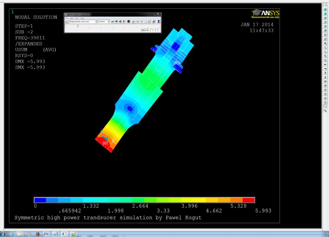Open Help menu in Results Viewer
329x237 pixels.
click(x=82, y=18)
